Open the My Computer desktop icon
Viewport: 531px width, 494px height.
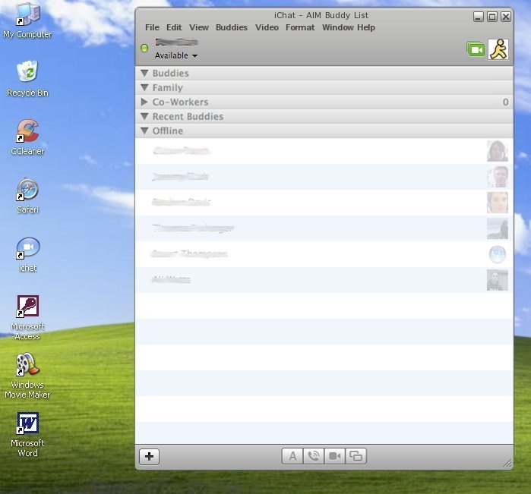(27, 20)
